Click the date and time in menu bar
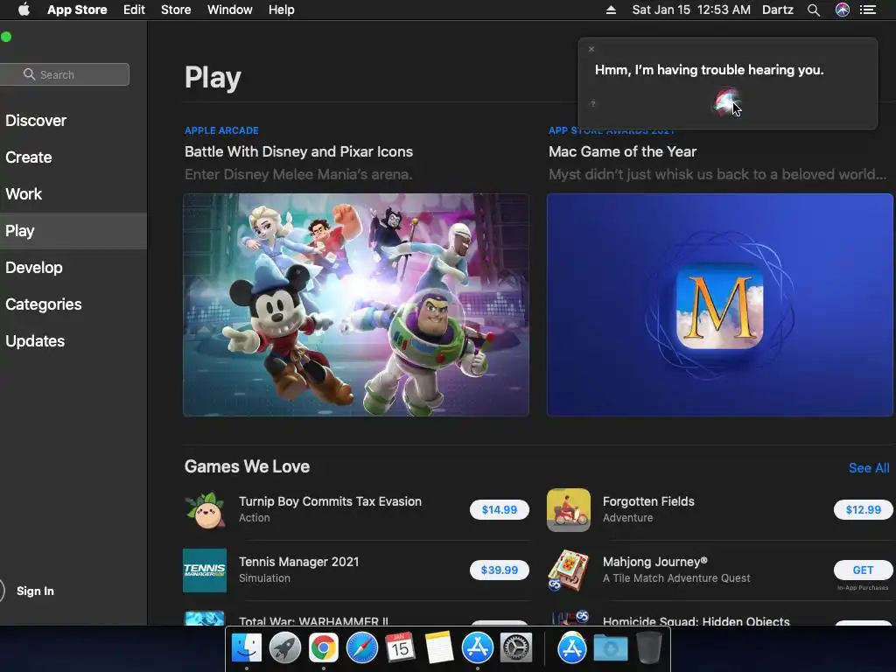896x672 pixels. click(x=691, y=10)
